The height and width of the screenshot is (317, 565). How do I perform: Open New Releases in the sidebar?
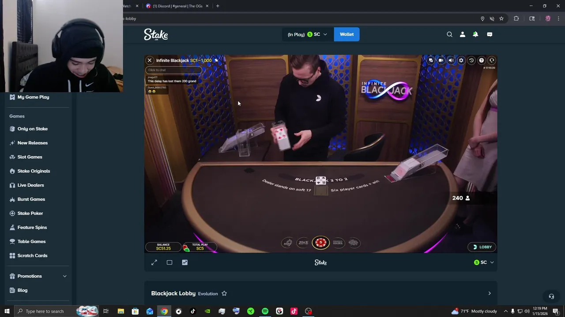click(x=33, y=143)
